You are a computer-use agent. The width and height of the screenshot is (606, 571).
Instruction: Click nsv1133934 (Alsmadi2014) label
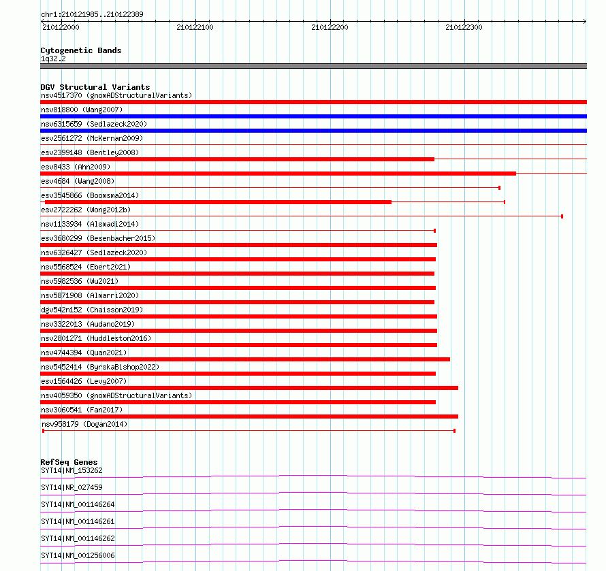click(90, 224)
